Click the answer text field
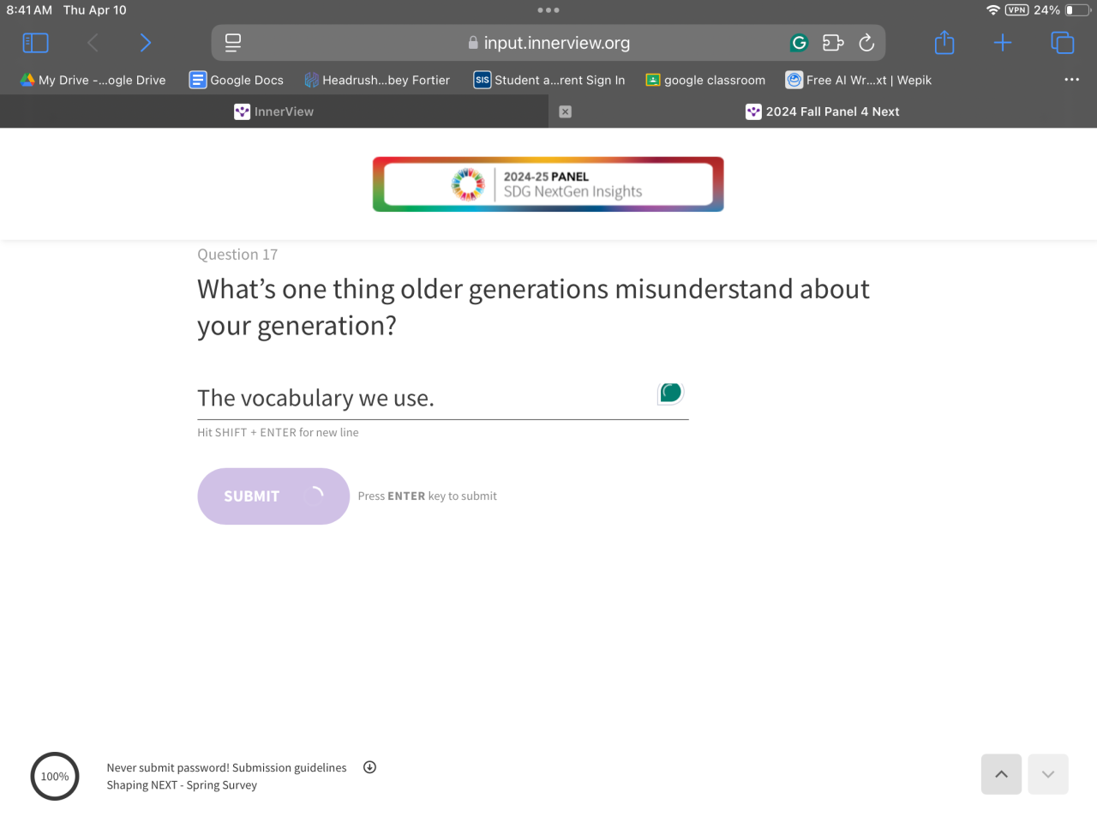 [x=443, y=398]
